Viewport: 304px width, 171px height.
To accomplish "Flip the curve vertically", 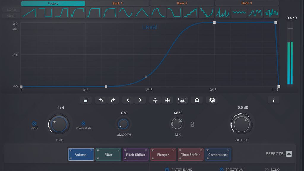I will coord(155,100).
